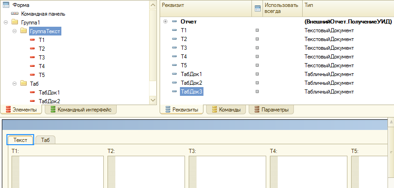This screenshot has width=394, height=188.
Task: Click inside the T1 text document field
Action: 58,172
